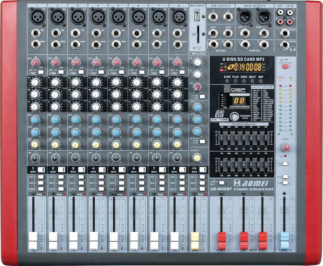This screenshot has width=323, height=266.
Task: Click the master FX/AUX3 yellow knob
Action: point(197,158)
